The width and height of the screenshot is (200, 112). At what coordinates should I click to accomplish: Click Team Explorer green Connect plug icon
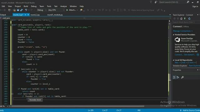(185, 19)
